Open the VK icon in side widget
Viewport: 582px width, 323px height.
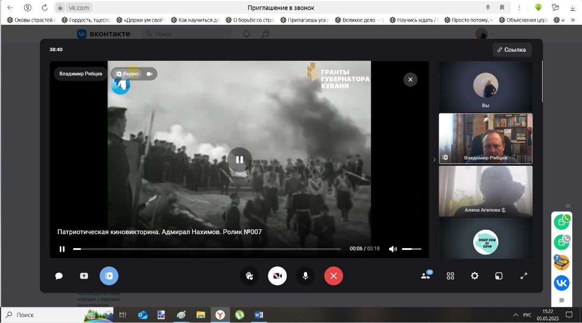pyautogui.click(x=562, y=283)
